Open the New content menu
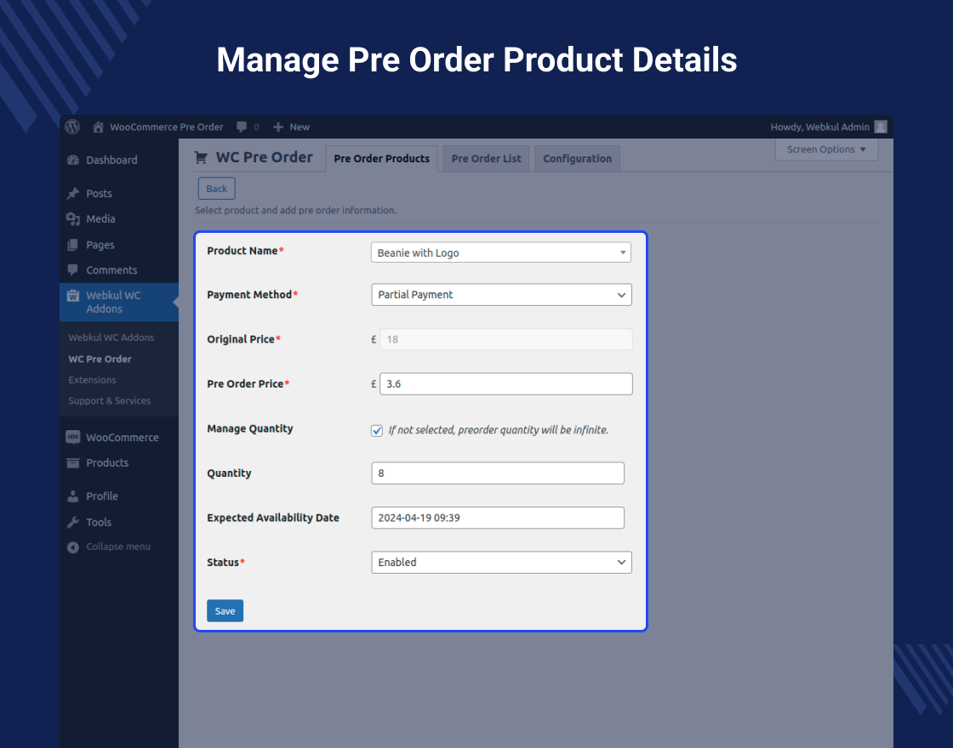Image resolution: width=953 pixels, height=748 pixels. (292, 127)
